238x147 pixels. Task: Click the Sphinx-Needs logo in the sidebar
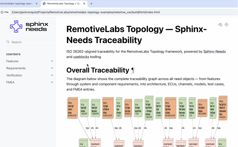tap(29, 27)
